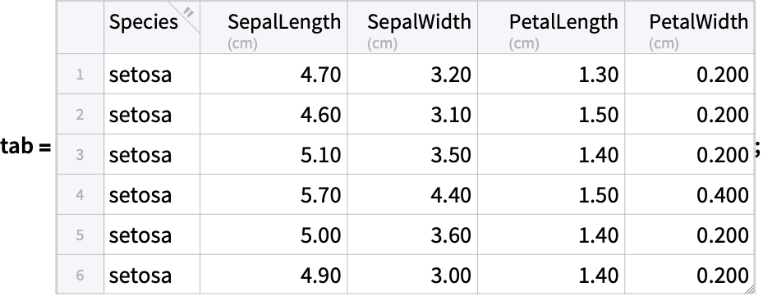The image size is (763, 296).
Task: Click setosa in the sixth row
Action: click(x=140, y=276)
